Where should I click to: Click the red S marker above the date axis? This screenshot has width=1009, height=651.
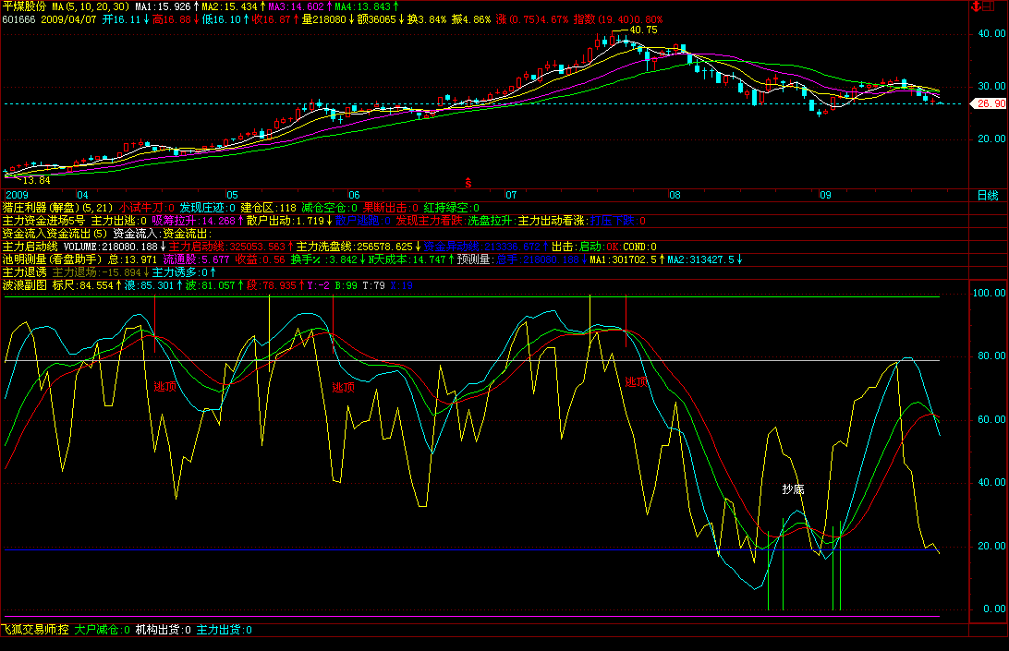tap(468, 184)
